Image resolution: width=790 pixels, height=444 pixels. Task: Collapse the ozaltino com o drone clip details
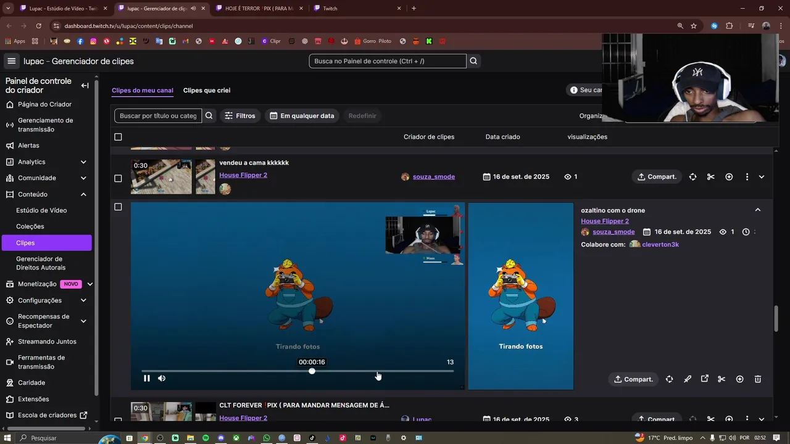[x=758, y=210]
